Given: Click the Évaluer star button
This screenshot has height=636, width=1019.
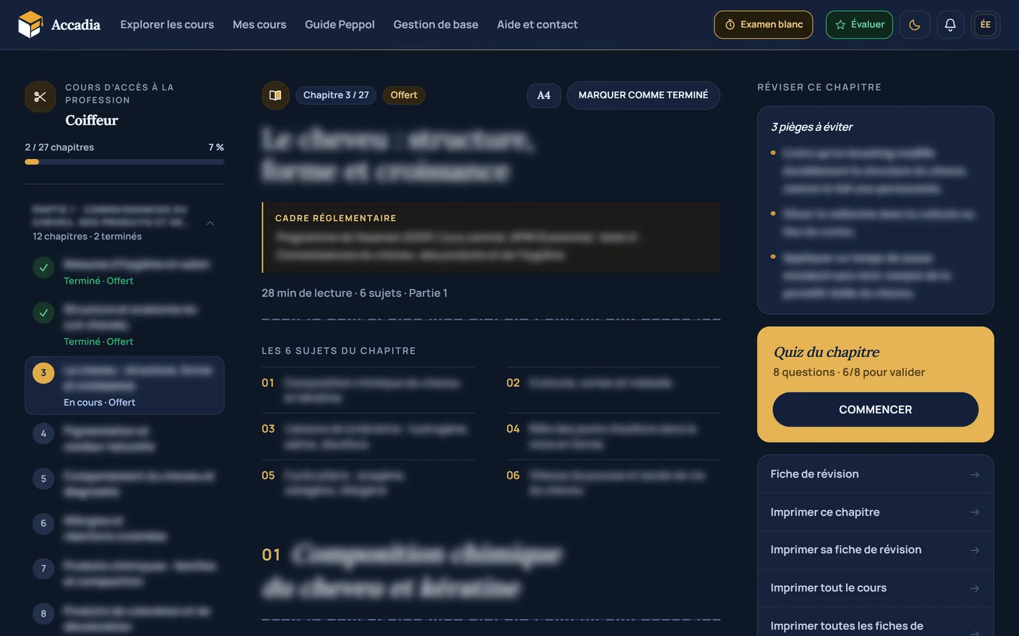Looking at the screenshot, I should click(x=859, y=25).
